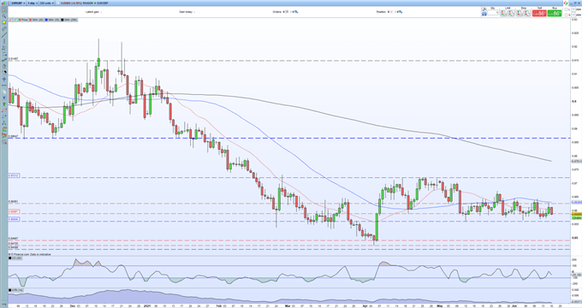Expand the 200 units dropdown

click(x=46, y=3)
